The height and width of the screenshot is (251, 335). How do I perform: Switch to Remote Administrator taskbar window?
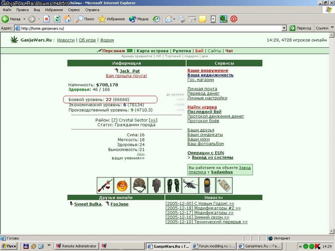coord(77,246)
